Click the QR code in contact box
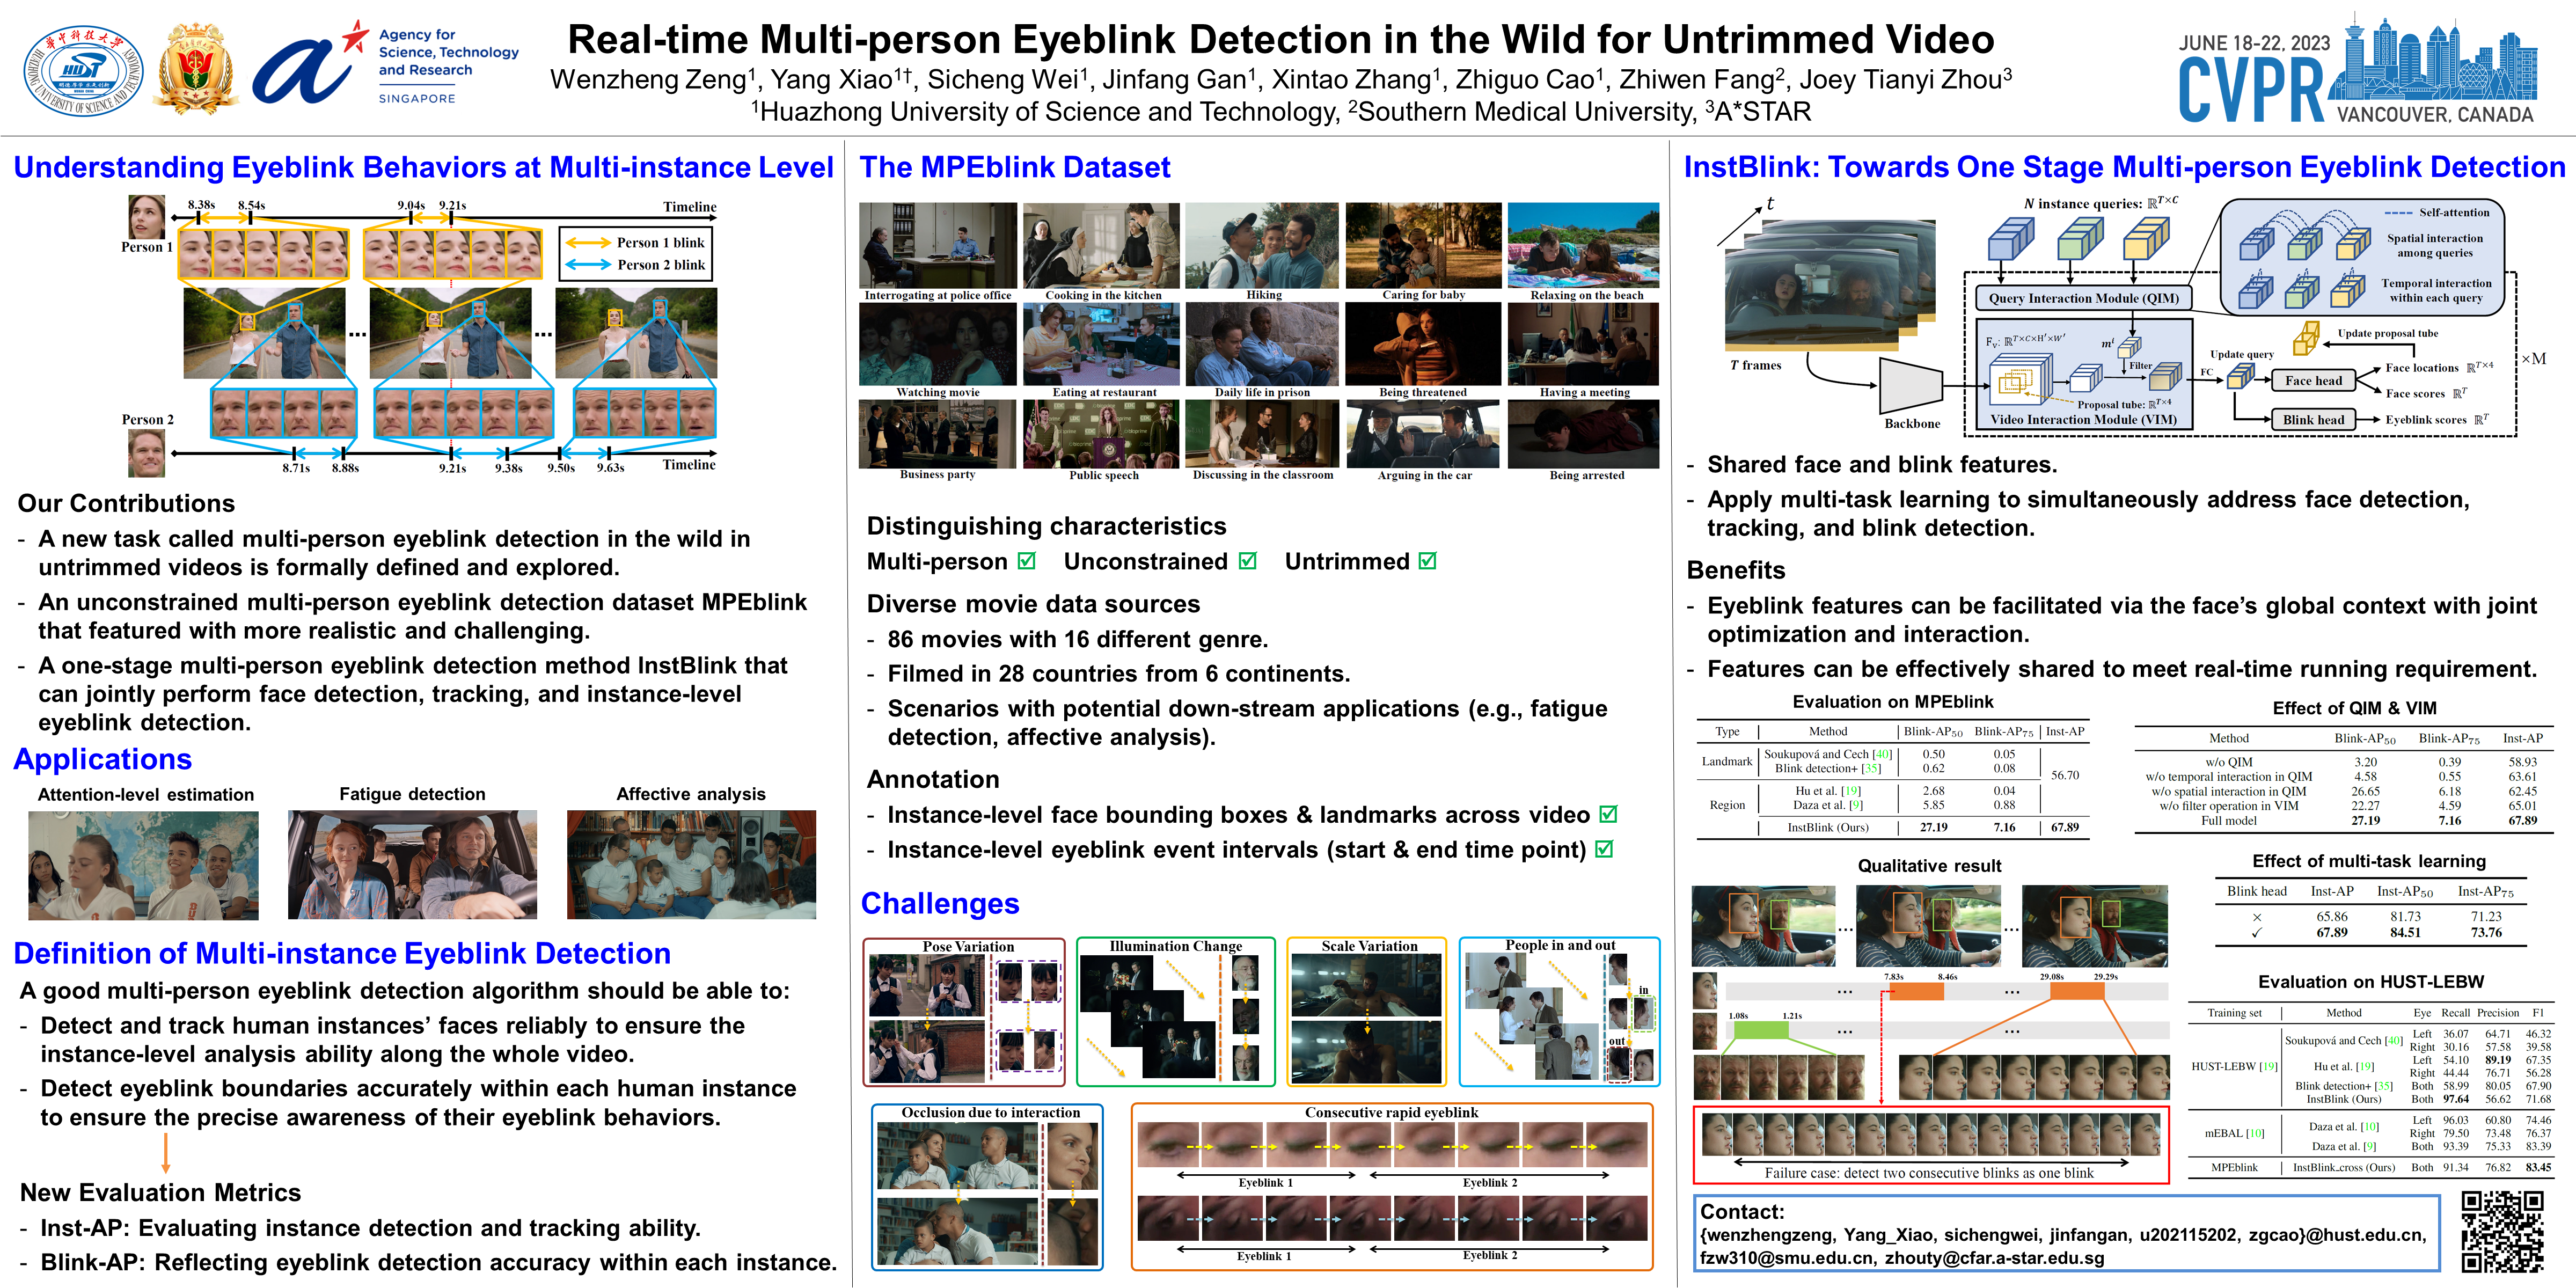 click(x=2502, y=1231)
